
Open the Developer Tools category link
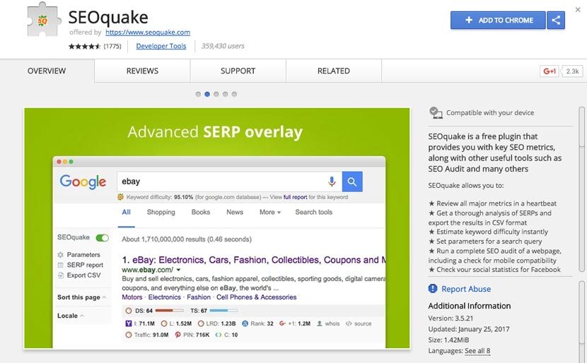(x=161, y=46)
